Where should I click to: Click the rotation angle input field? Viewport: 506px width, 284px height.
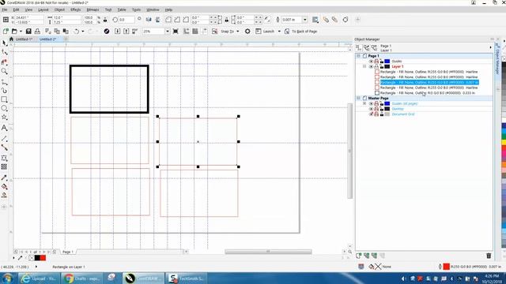[126, 20]
